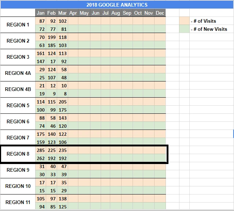Select Region 5 Mar new visits cell 175
Screen dimensions: 234x211
pyautogui.click(x=62, y=110)
